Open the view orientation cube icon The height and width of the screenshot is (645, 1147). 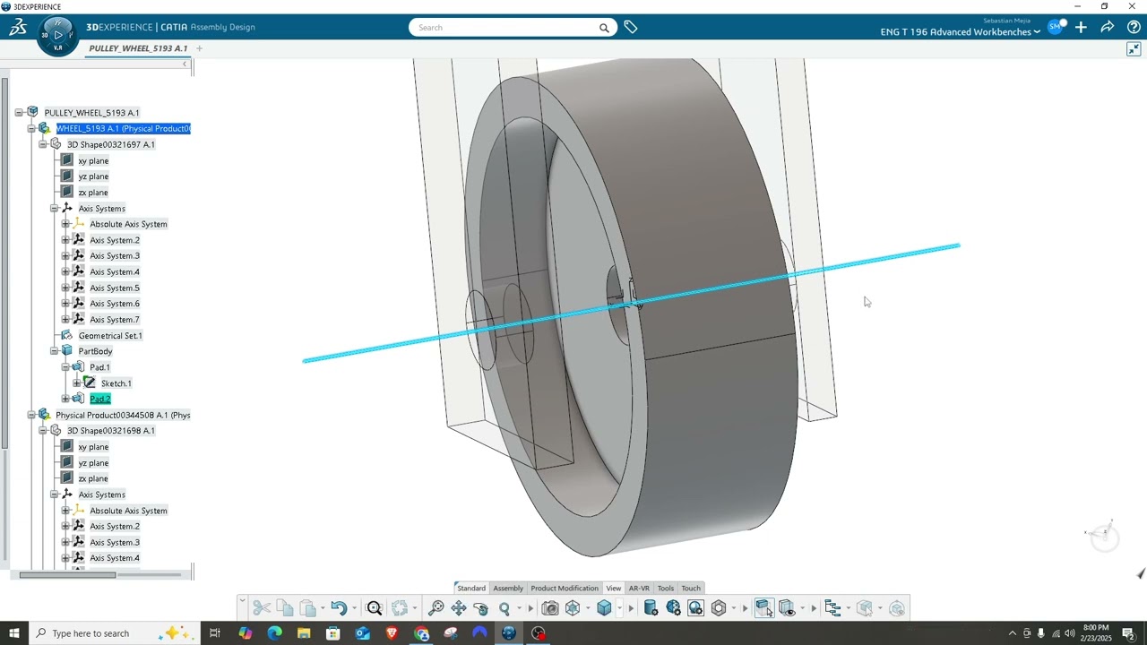[x=573, y=608]
